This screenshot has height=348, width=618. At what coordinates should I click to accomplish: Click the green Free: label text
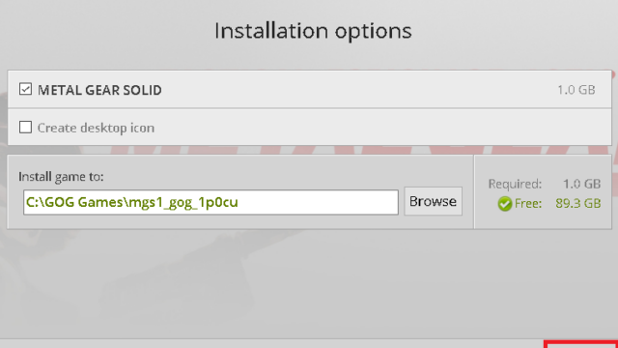click(528, 204)
